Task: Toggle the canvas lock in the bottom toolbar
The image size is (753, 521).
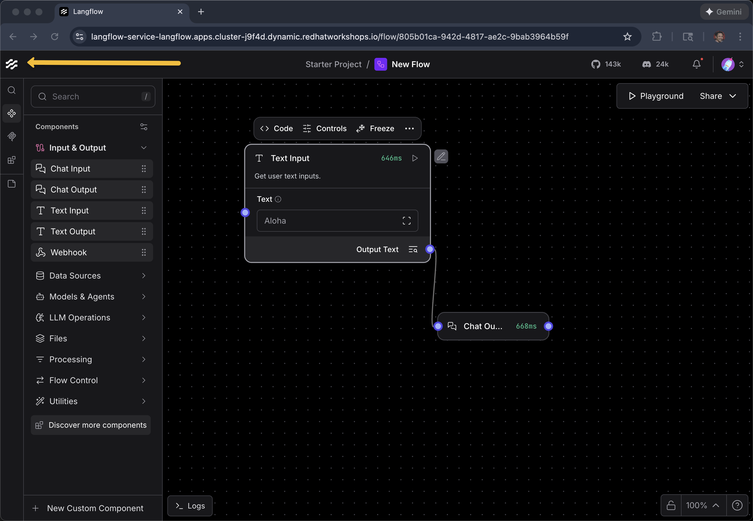Action: point(671,505)
